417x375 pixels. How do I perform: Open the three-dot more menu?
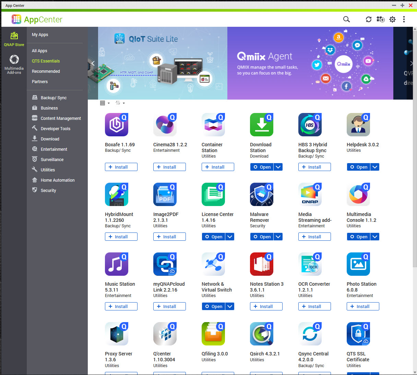click(x=404, y=19)
